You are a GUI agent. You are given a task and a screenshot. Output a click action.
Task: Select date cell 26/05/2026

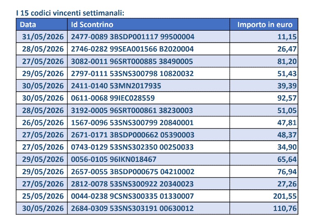(43, 123)
